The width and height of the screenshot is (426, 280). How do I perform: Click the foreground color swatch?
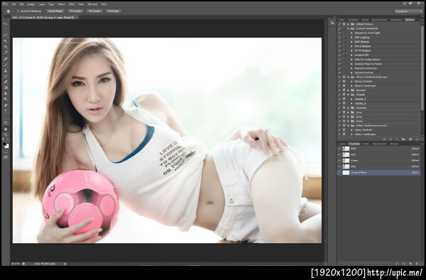(x=4, y=144)
